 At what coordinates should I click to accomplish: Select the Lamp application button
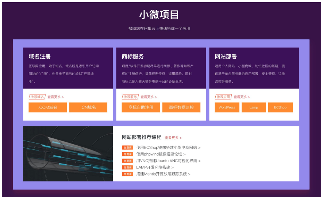[x=254, y=107]
